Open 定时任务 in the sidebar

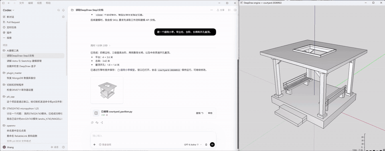[12, 28]
